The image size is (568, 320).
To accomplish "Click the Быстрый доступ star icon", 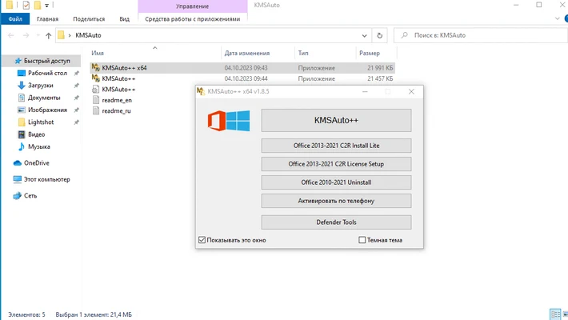I will (x=18, y=61).
